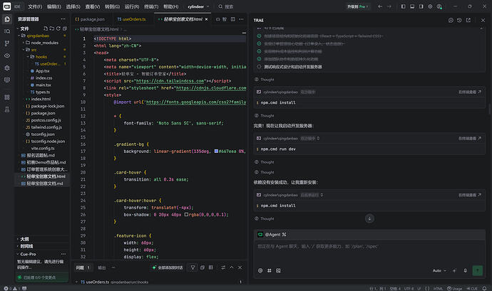Click the # context icon in chat input
Image resolution: width=492 pixels, height=291 pixels.
coord(270,270)
